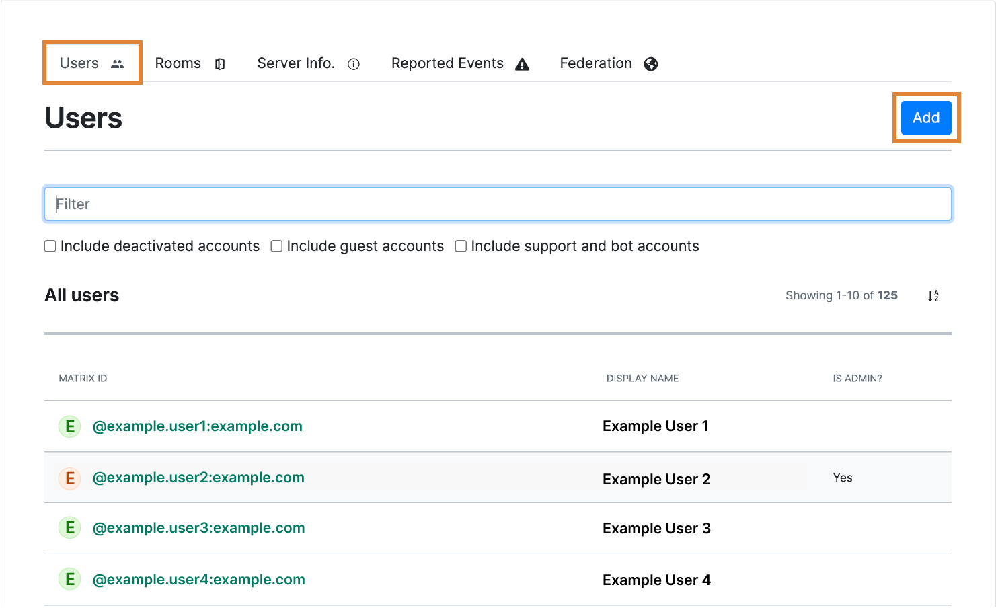The width and height of the screenshot is (996, 608).
Task: Enable Include deactivated accounts checkbox
Action: click(x=50, y=246)
